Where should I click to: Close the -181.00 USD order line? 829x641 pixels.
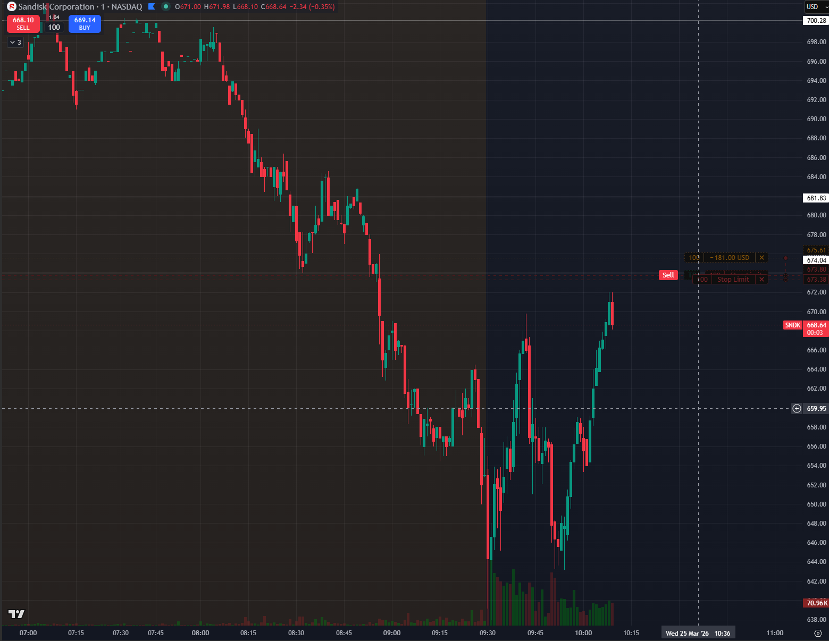pos(761,258)
